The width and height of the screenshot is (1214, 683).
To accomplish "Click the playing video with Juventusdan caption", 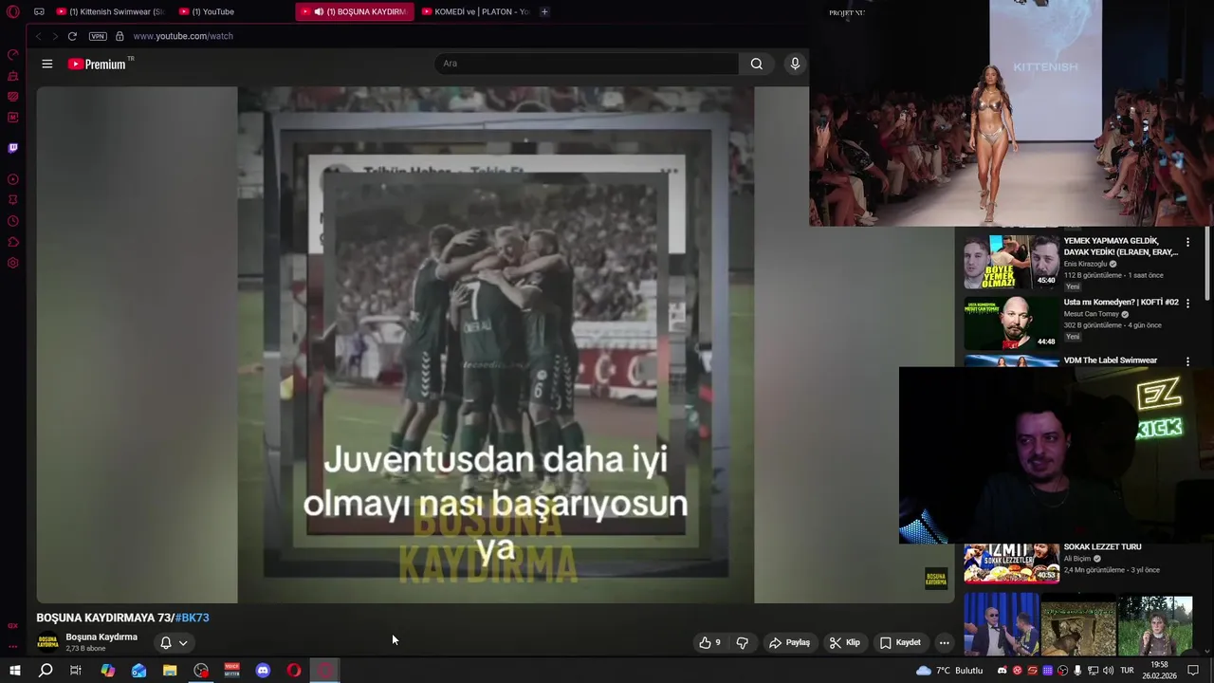I will [x=495, y=344].
